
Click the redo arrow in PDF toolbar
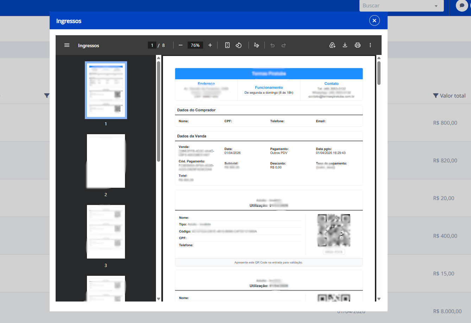[284, 45]
